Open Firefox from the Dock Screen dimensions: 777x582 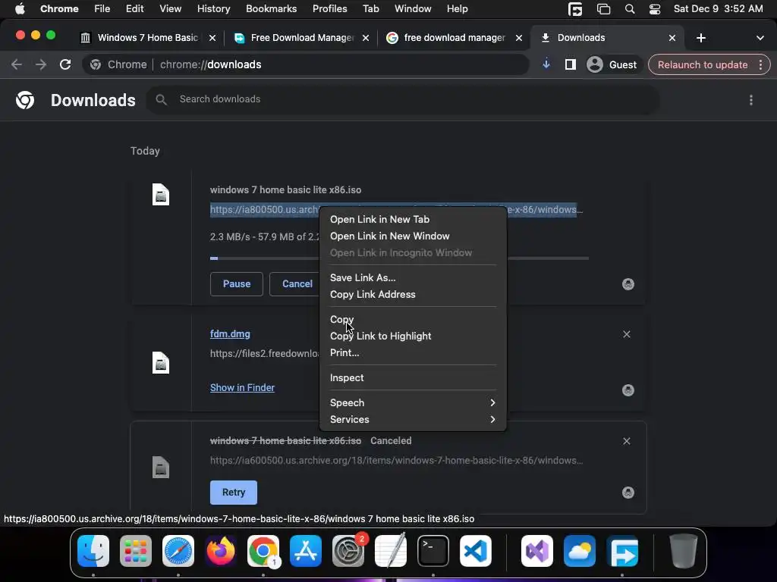221,551
